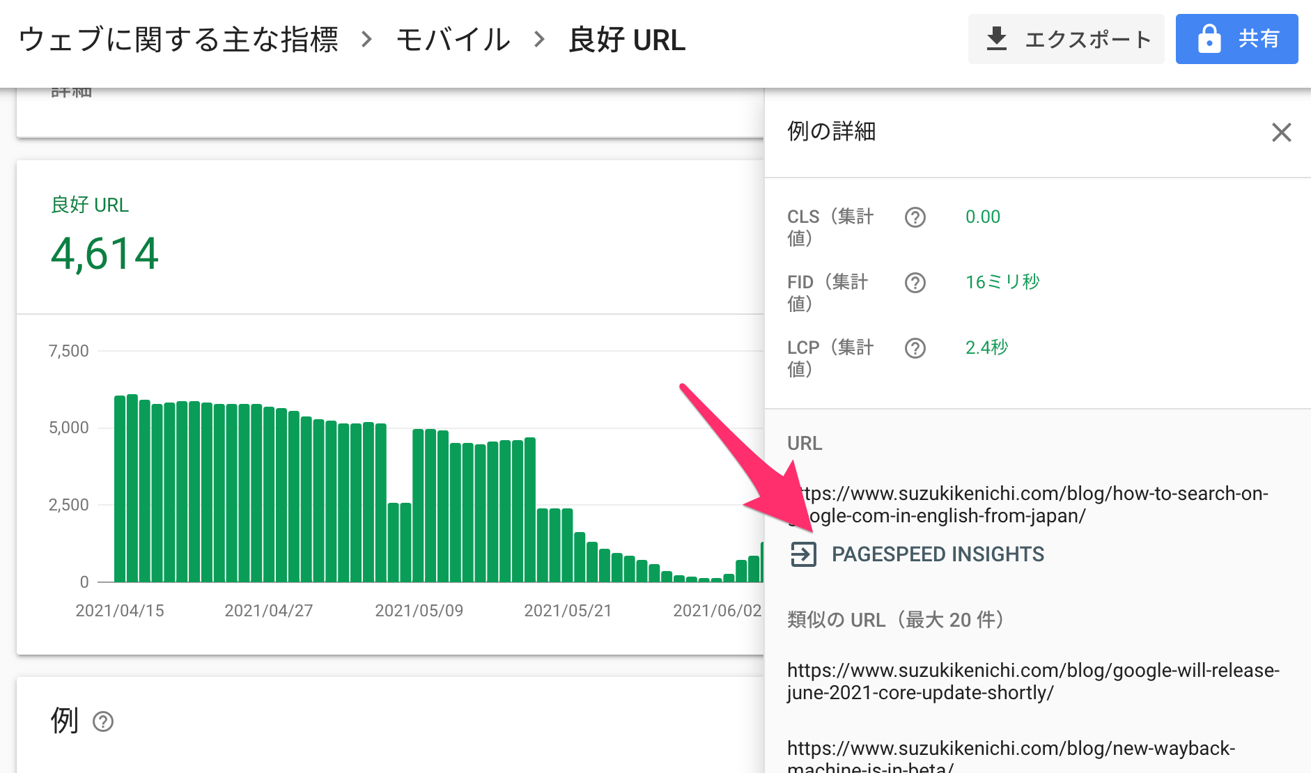The height and width of the screenshot is (773, 1311).
Task: Click the 2021/04/27 chart date label
Action: tap(269, 611)
